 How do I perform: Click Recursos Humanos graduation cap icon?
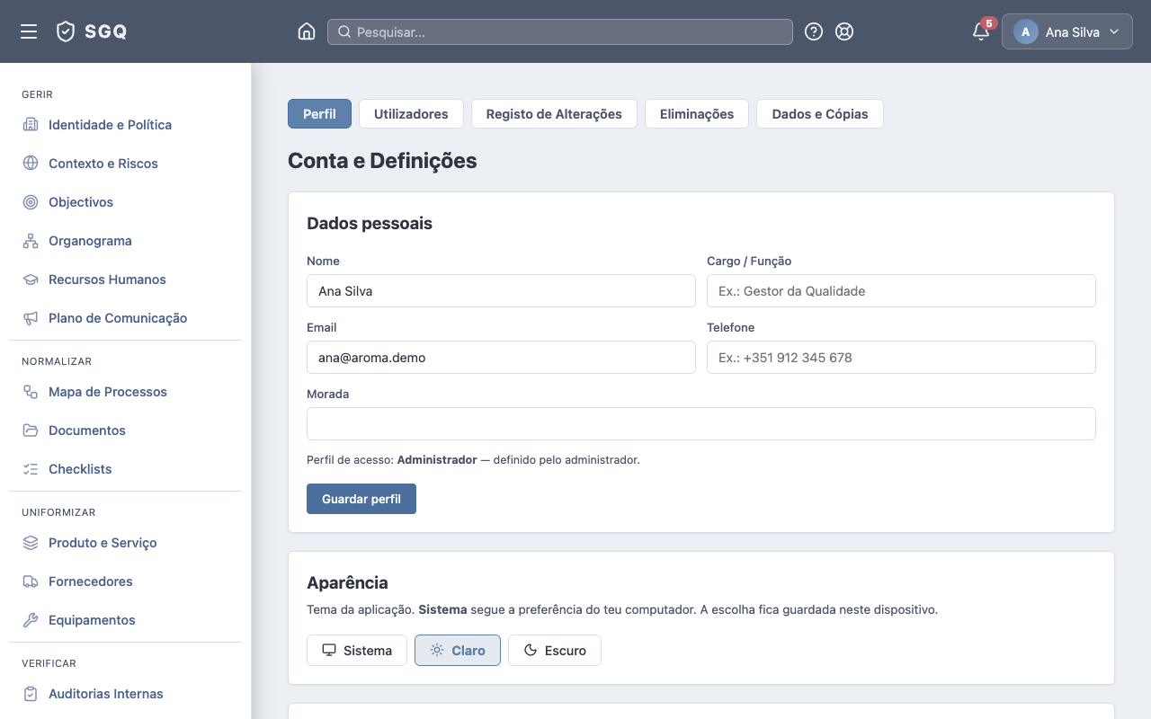[x=31, y=280]
